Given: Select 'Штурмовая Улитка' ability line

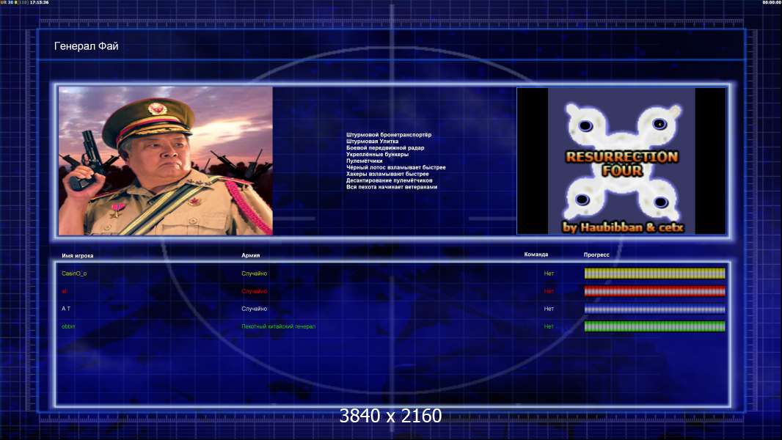Looking at the screenshot, I should [372, 142].
